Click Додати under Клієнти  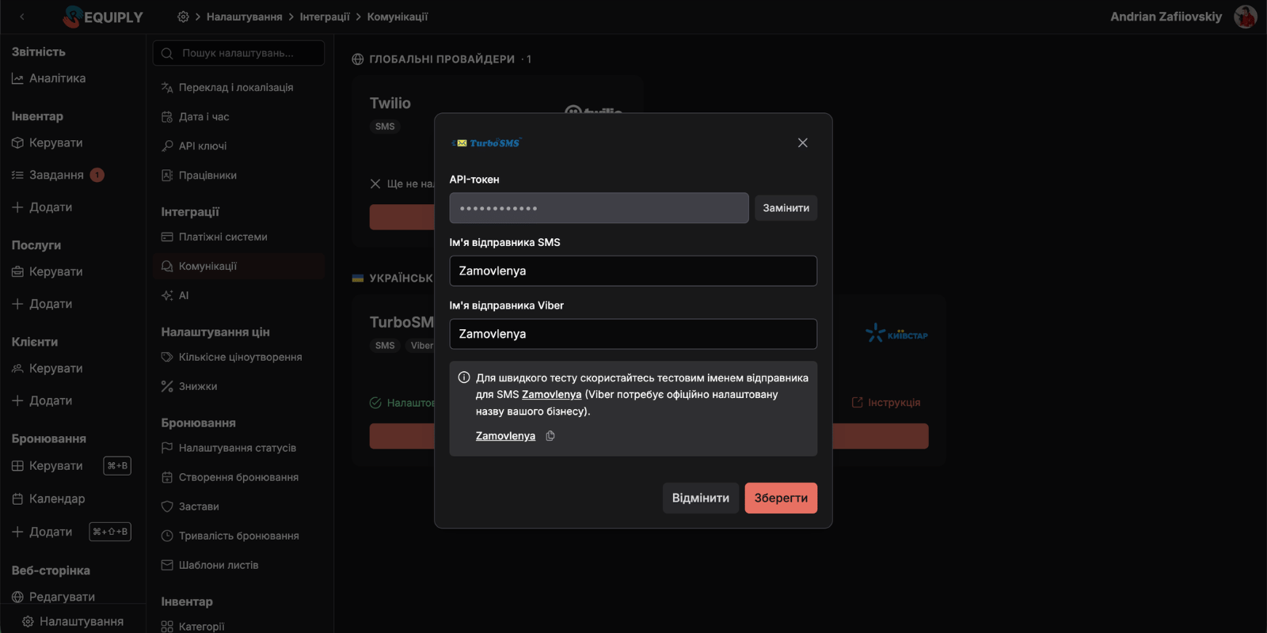click(42, 400)
